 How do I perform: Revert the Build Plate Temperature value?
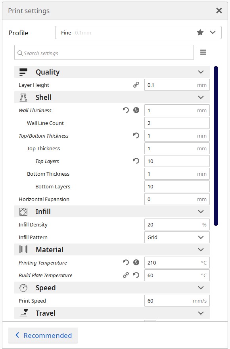tap(136, 275)
